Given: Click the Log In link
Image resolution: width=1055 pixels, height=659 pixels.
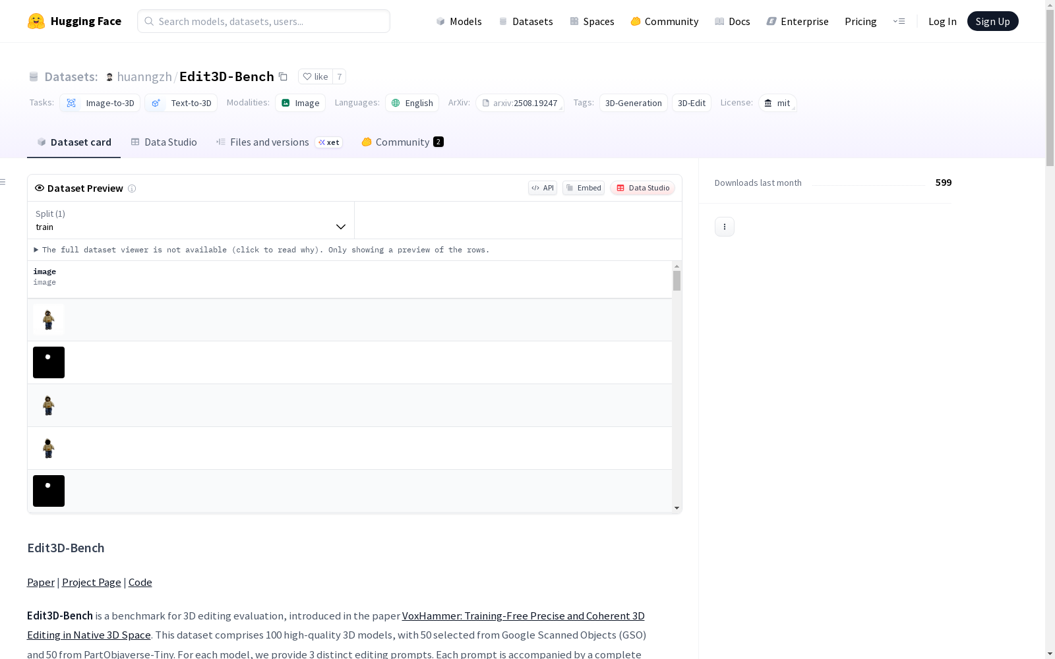Looking at the screenshot, I should pos(942,21).
